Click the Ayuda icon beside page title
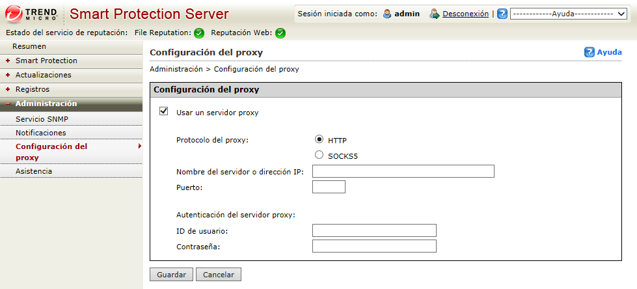The width and height of the screenshot is (637, 289). (590, 52)
